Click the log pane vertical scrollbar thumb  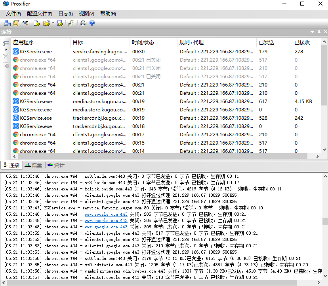[x=325, y=222]
